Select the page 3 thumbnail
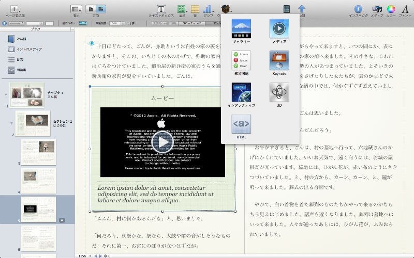The height and width of the screenshot is (258, 414). pyautogui.click(x=38, y=152)
